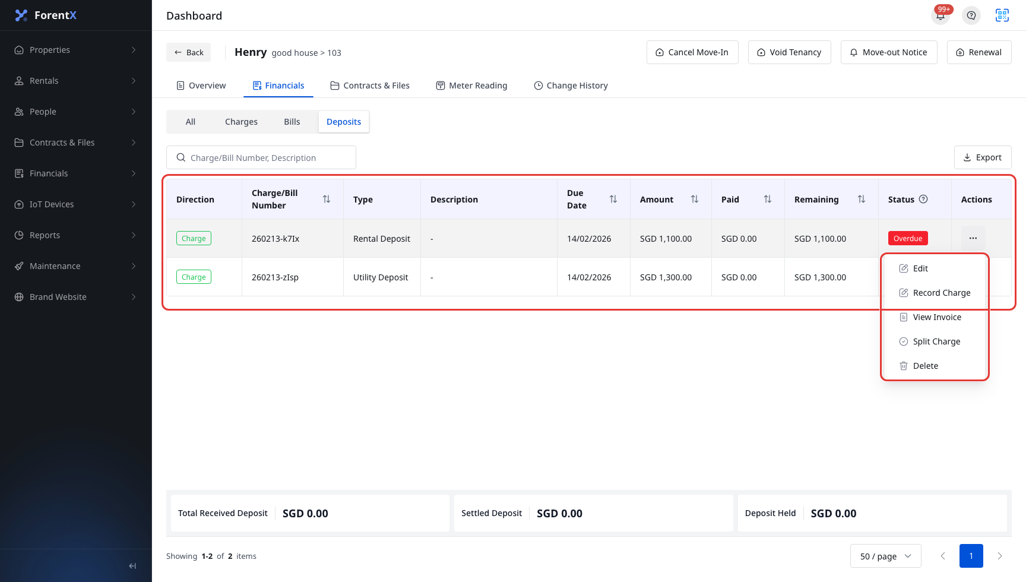The width and height of the screenshot is (1026, 582).
Task: Select Record Charge from the actions menu
Action: point(935,293)
